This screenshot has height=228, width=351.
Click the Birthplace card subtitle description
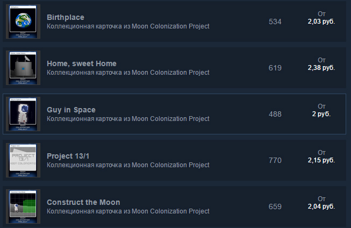pyautogui.click(x=128, y=26)
